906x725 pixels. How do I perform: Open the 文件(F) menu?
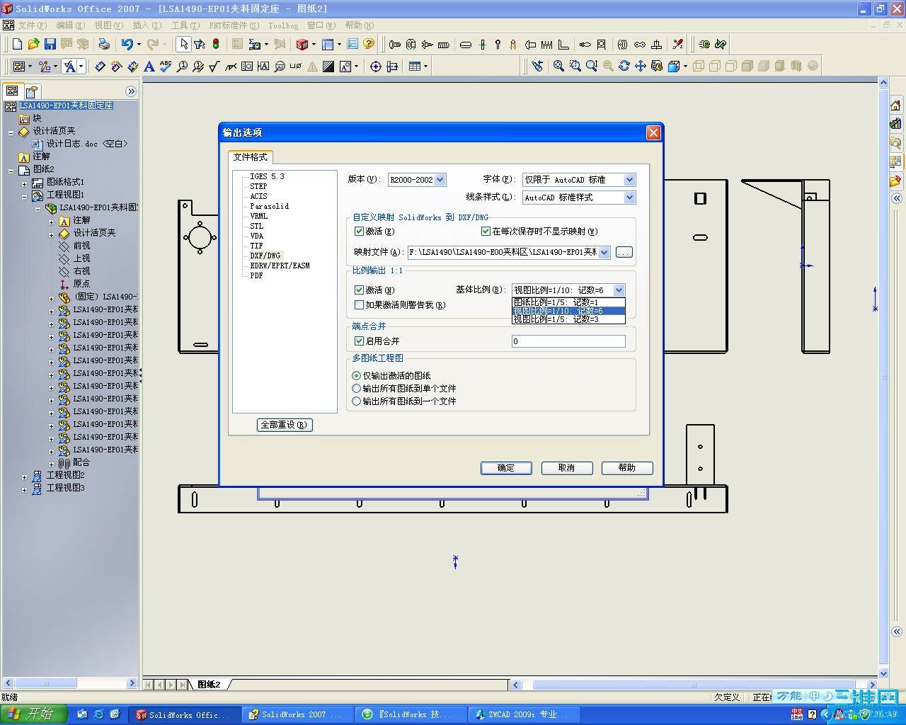point(33,25)
